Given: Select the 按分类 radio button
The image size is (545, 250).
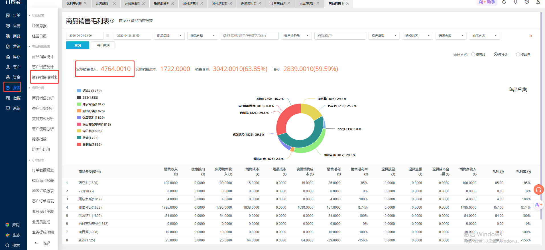Looking at the screenshot, I should (496, 54).
